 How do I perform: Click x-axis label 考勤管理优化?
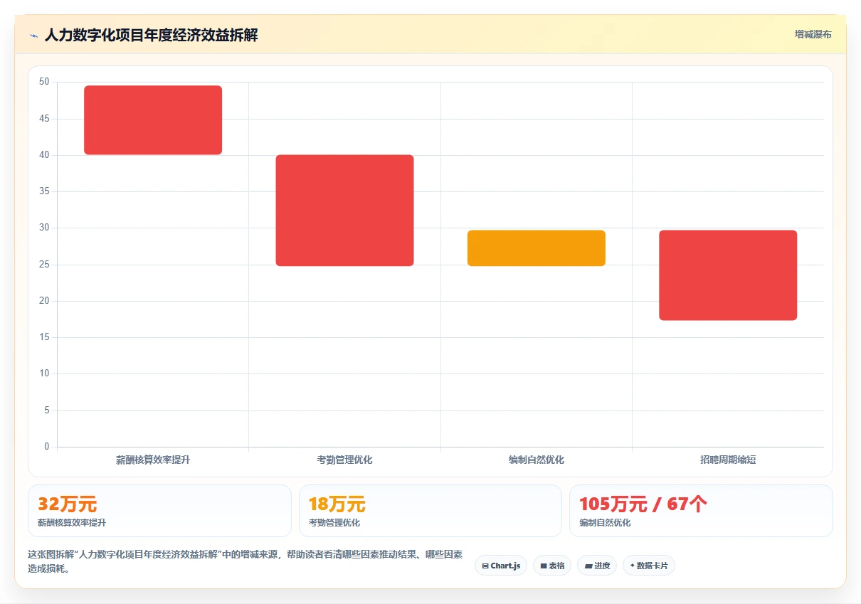pos(344,460)
